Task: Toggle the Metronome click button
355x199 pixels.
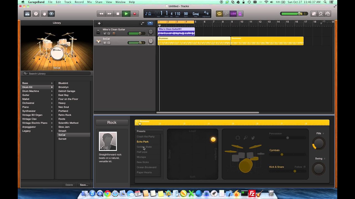Action: click(240, 14)
